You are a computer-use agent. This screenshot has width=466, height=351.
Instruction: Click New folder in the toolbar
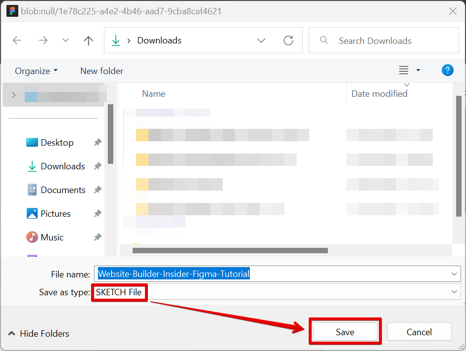101,71
